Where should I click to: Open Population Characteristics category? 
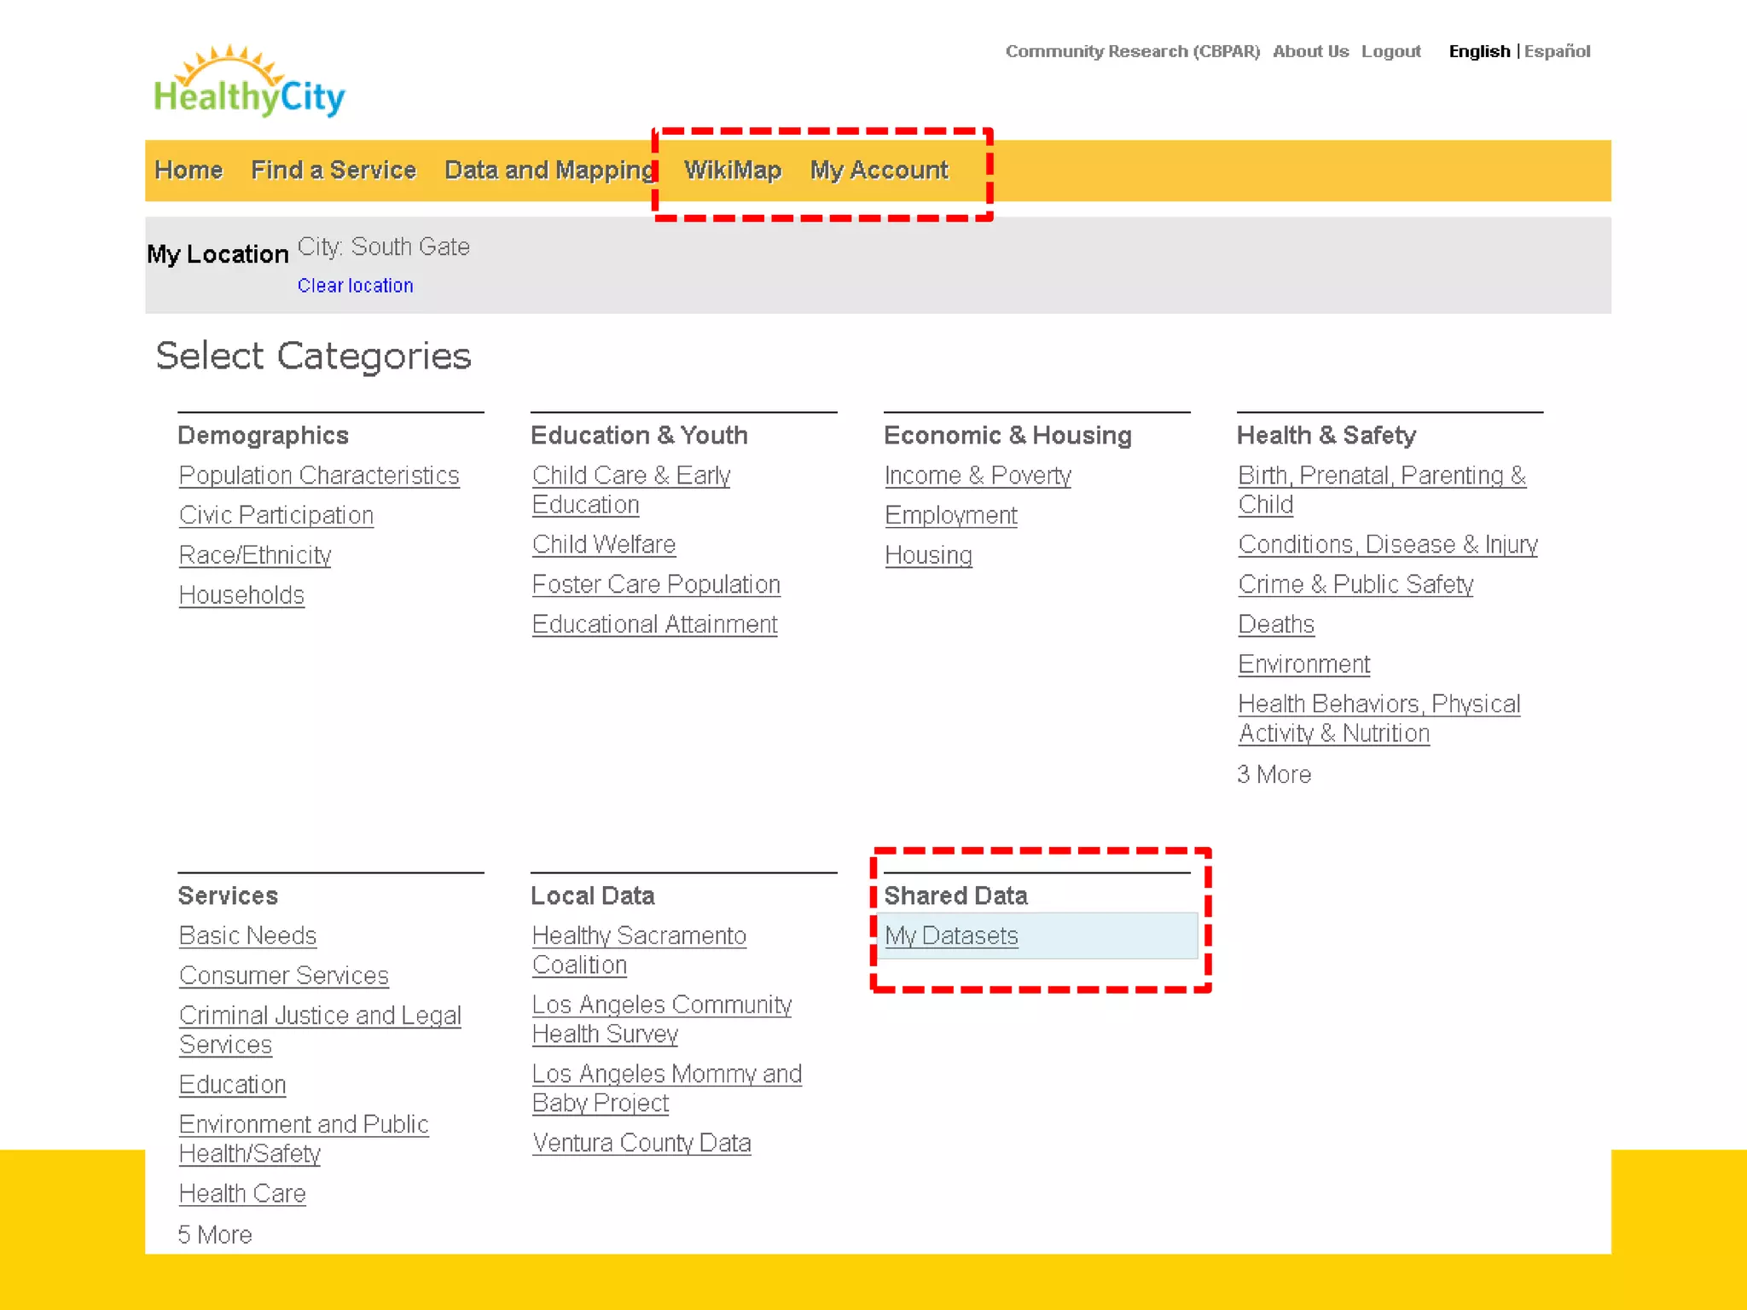point(319,475)
